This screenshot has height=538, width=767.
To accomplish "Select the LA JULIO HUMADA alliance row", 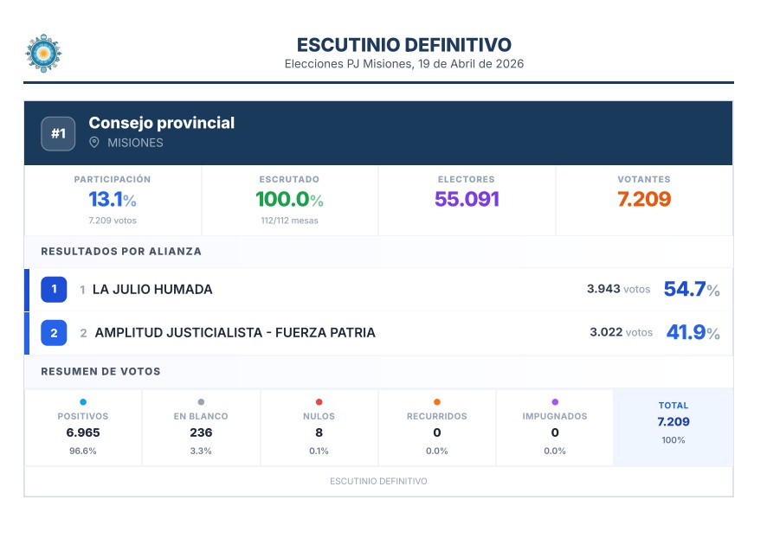I will click(x=346, y=290).
